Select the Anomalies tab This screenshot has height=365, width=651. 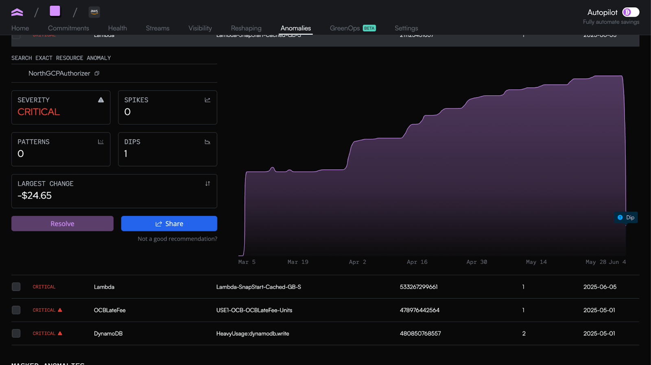(296, 28)
